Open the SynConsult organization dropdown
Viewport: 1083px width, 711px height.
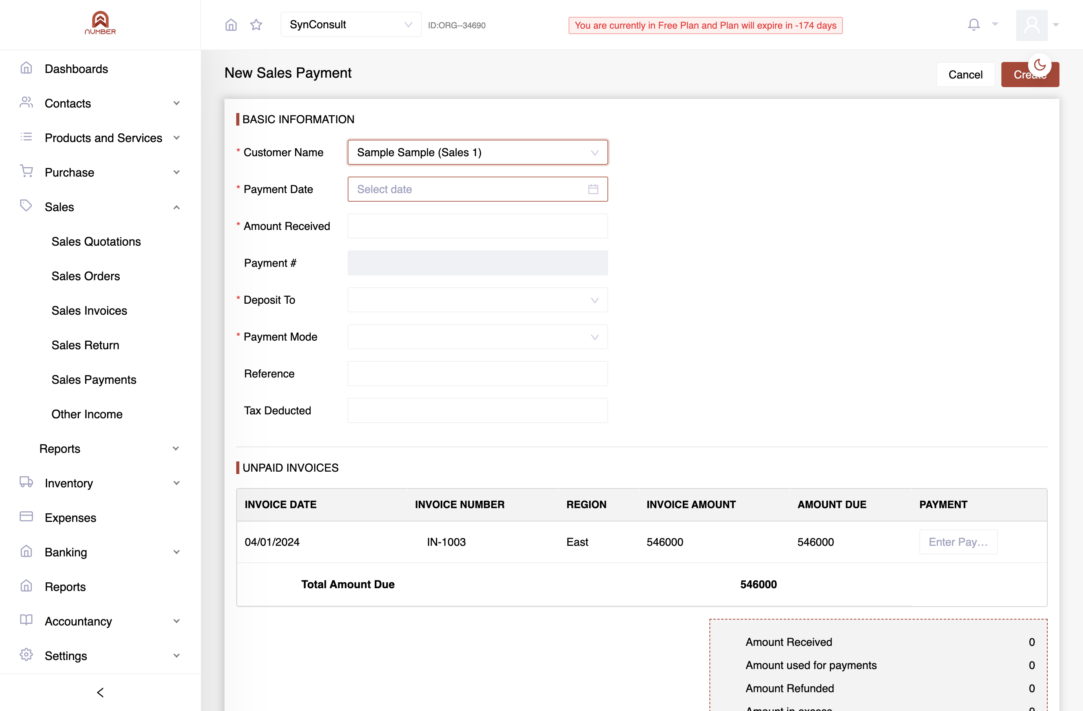tap(351, 25)
